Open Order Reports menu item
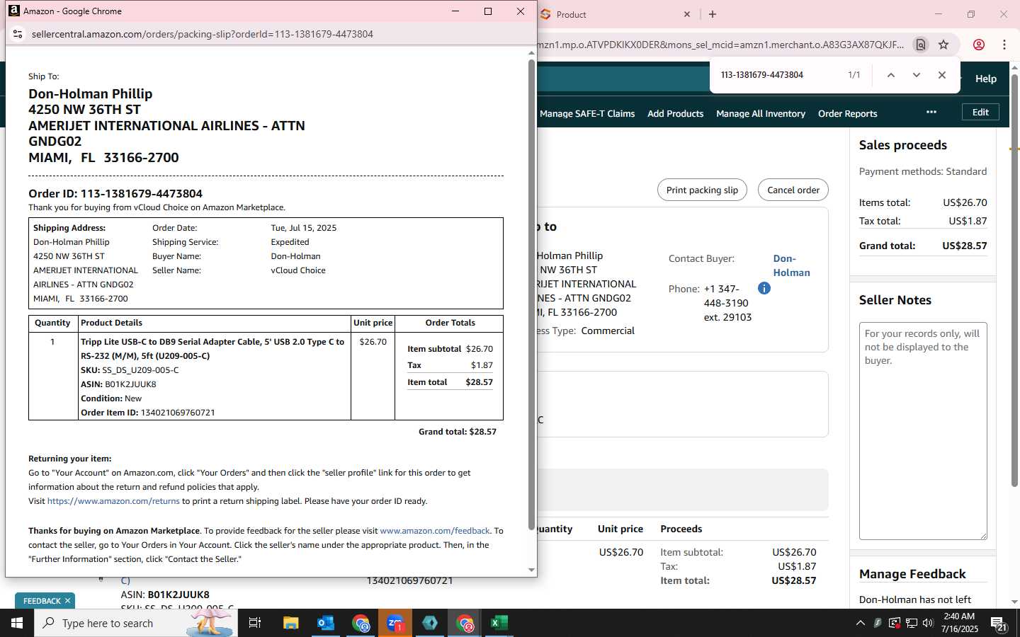Viewport: 1020px width, 637px height. pyautogui.click(x=847, y=113)
